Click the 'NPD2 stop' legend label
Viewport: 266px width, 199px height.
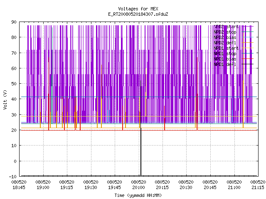coord(225,32)
